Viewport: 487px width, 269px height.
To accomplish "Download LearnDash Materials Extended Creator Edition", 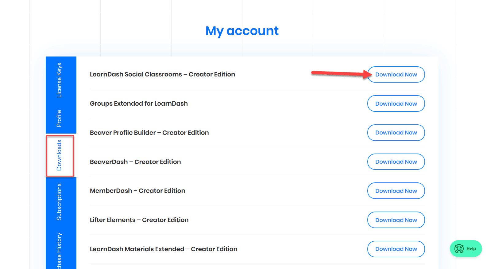I will point(396,249).
